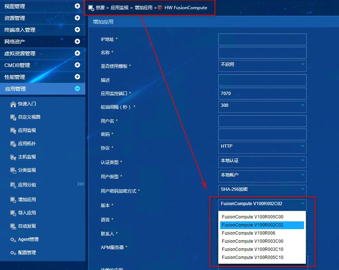Expand 性能管理 with its plus icon

click(77, 77)
